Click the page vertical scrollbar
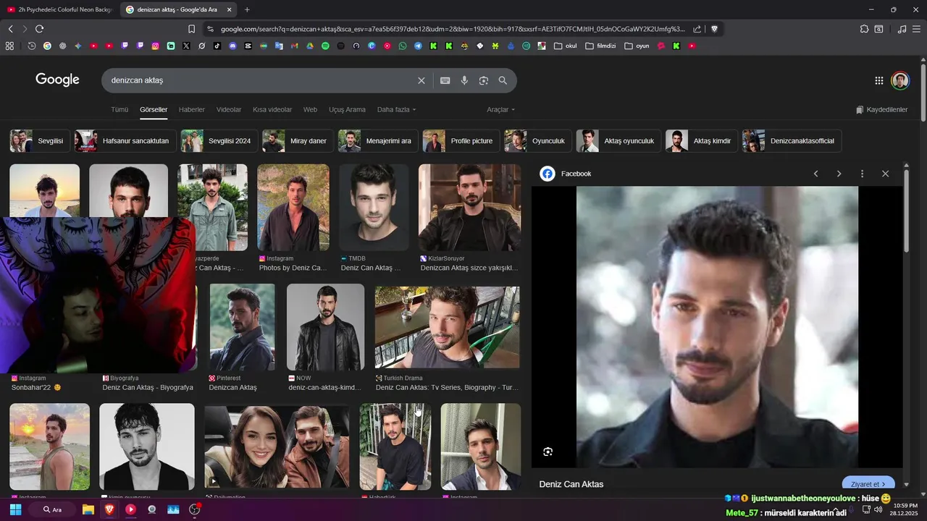The image size is (927, 521). [x=923, y=94]
